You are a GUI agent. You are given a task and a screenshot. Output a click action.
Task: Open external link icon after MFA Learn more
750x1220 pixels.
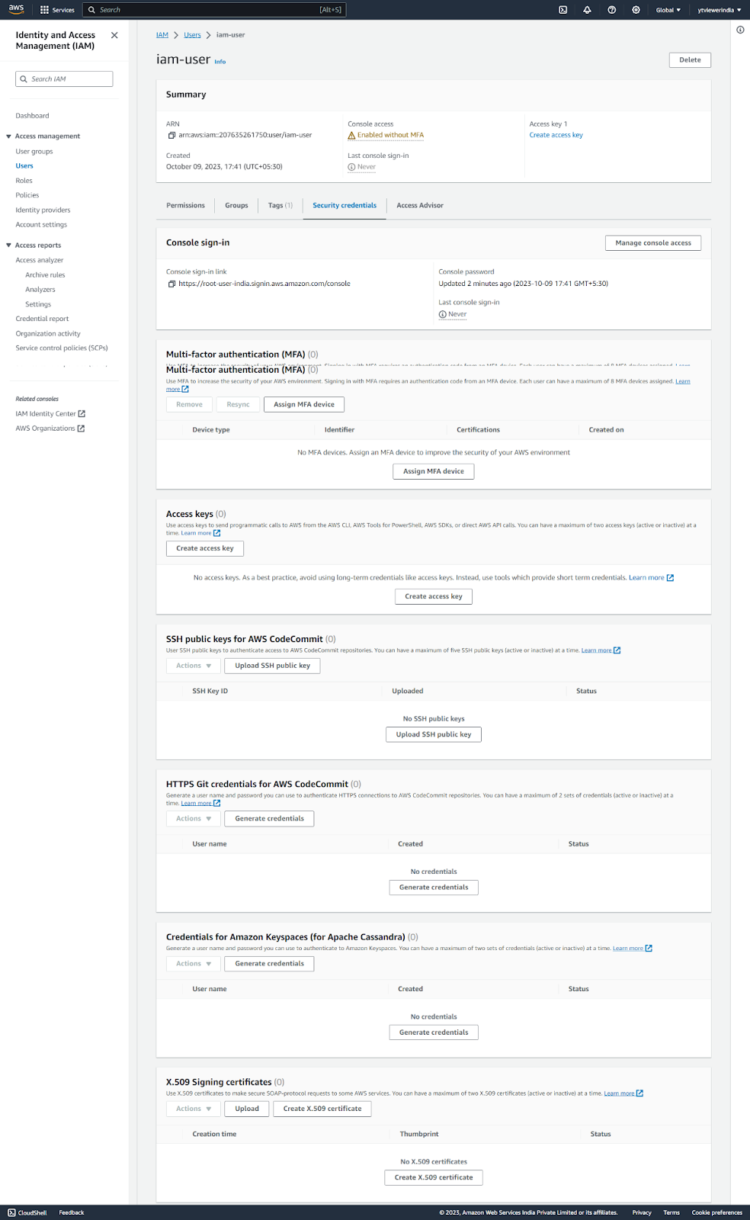pyautogui.click(x=185, y=389)
